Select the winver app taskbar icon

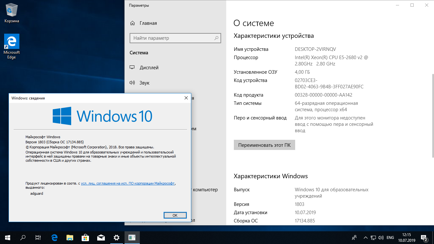click(x=132, y=237)
